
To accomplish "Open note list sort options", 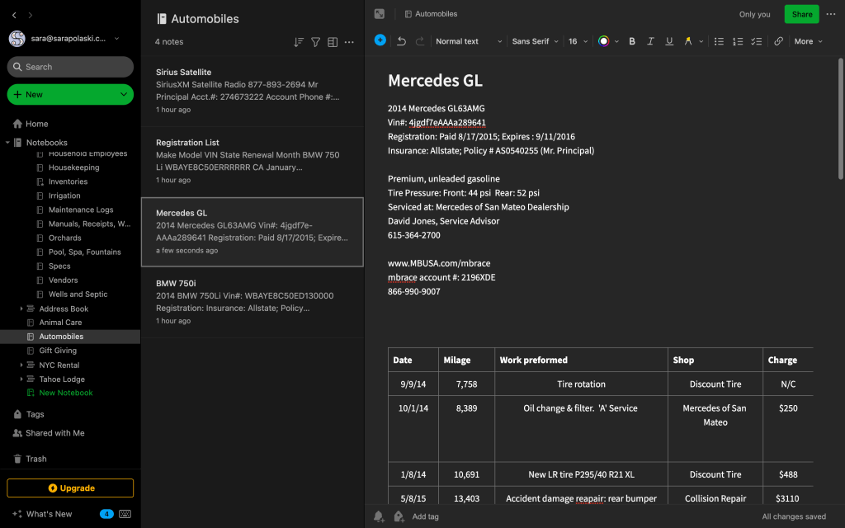I will point(299,42).
